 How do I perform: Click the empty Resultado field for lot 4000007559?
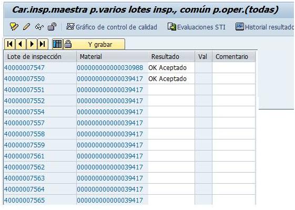tap(171, 145)
